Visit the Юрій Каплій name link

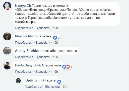click(x=34, y=80)
